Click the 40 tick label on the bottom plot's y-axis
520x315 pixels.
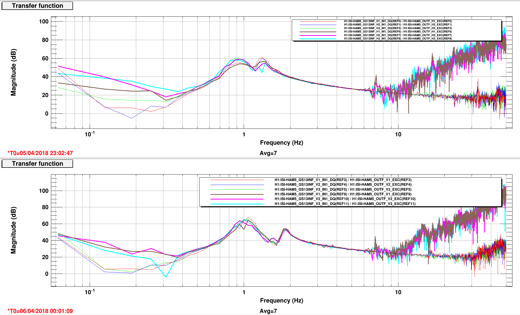(45, 241)
